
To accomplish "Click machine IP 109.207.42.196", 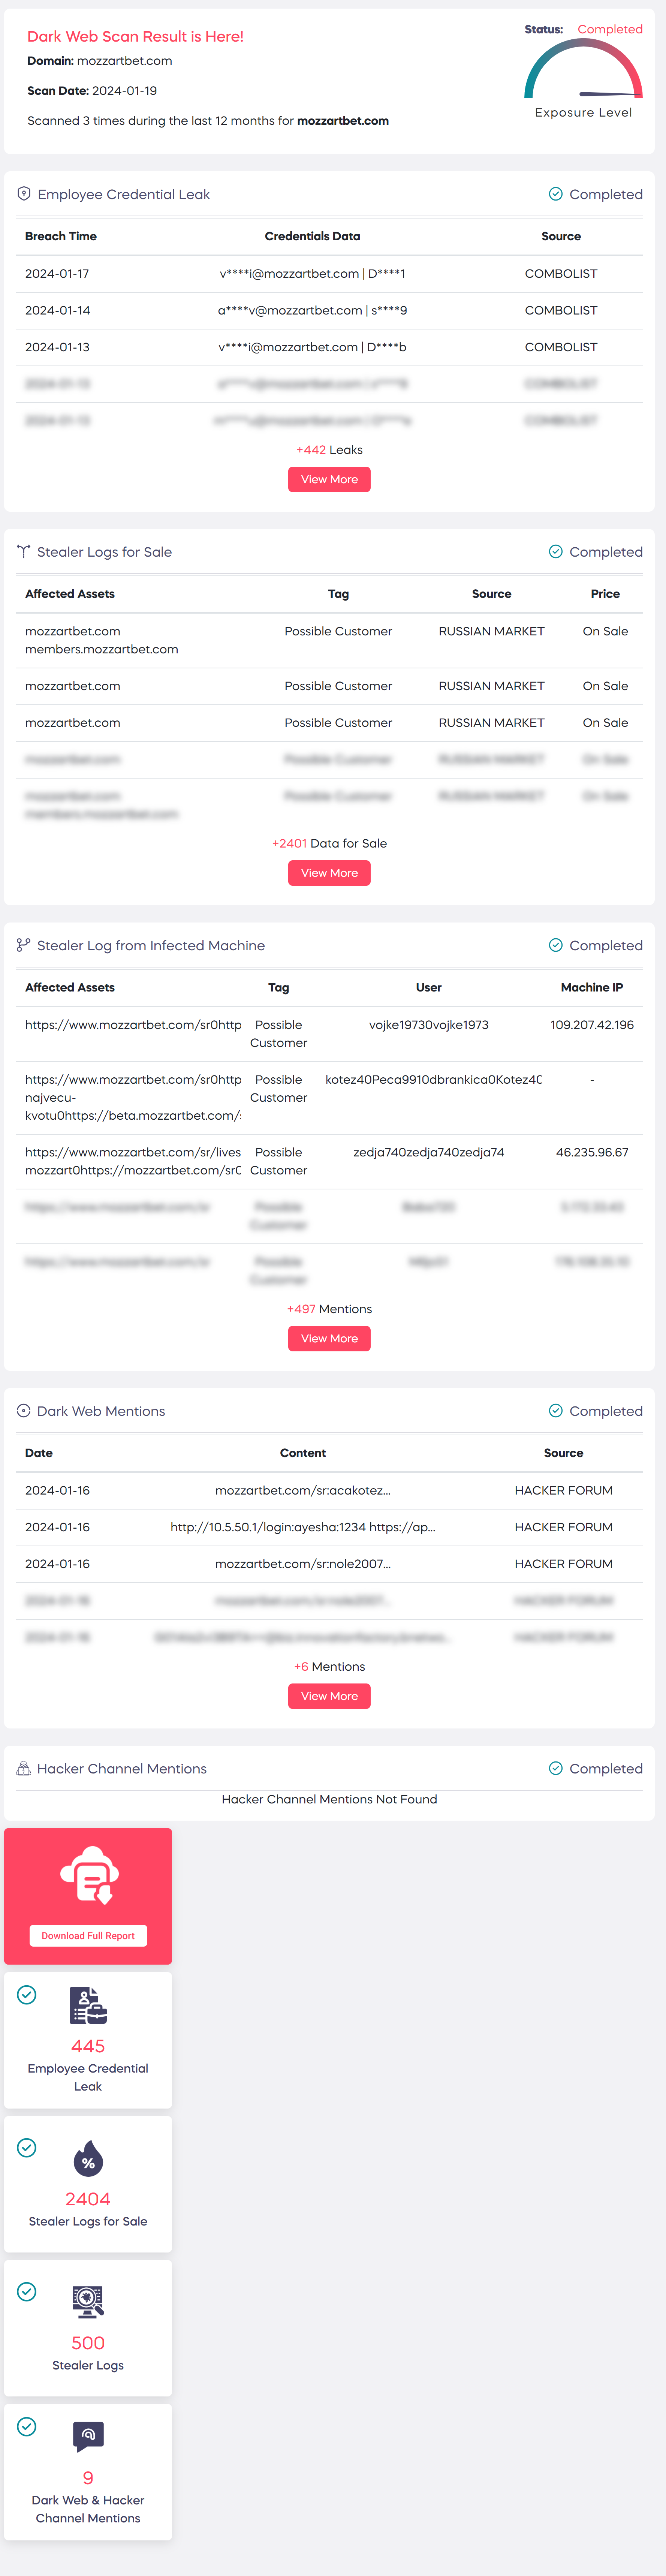I will tap(592, 1024).
